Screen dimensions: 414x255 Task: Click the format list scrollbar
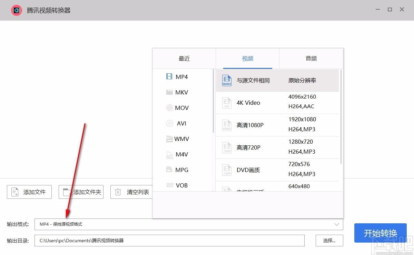click(x=214, y=101)
